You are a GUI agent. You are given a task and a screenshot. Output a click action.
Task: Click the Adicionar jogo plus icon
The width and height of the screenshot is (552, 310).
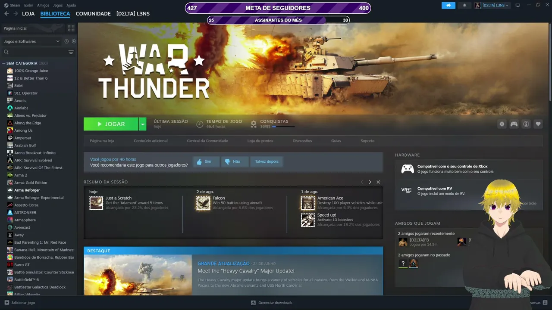coord(6,303)
